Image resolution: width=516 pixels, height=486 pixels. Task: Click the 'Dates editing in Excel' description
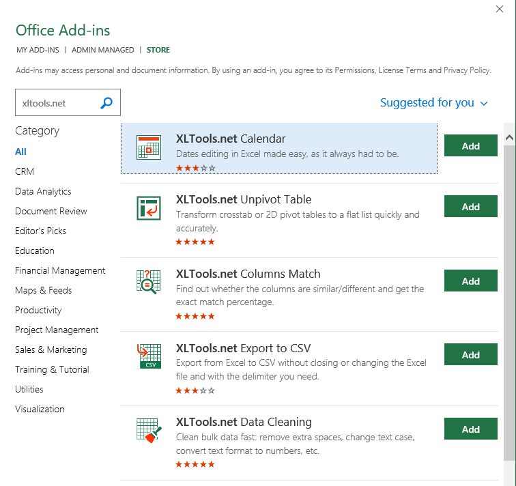[x=287, y=154]
